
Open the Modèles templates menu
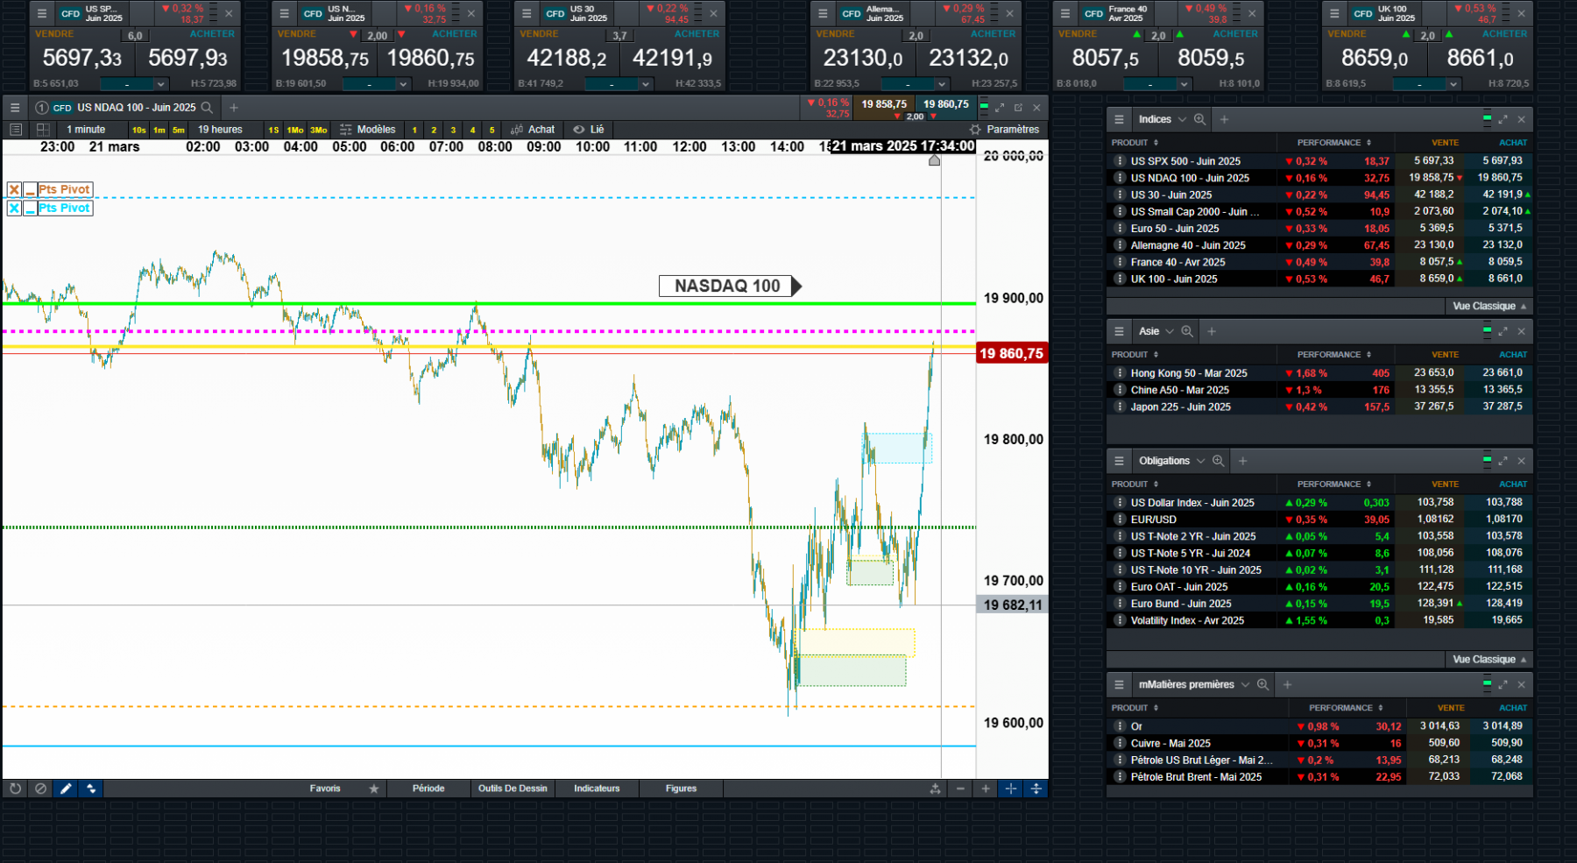(x=367, y=130)
